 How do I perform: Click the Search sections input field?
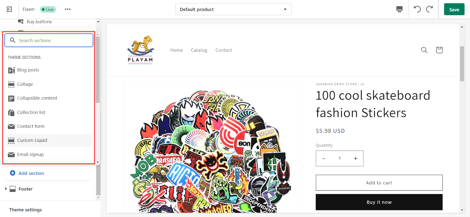pos(48,40)
